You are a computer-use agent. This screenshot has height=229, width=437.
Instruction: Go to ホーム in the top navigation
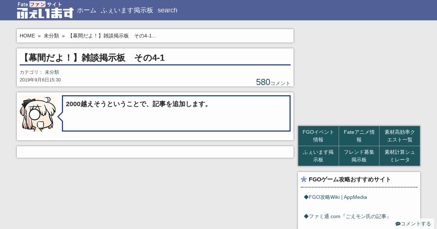[87, 10]
